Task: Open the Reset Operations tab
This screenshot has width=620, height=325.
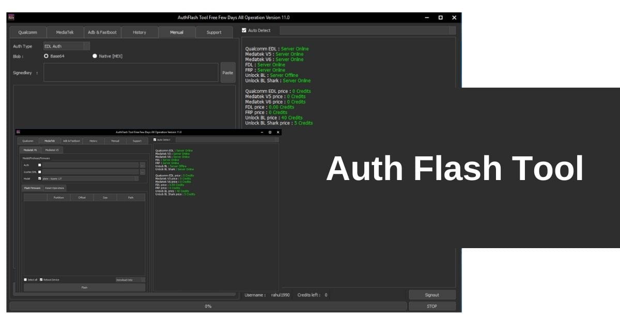Action: tap(55, 188)
